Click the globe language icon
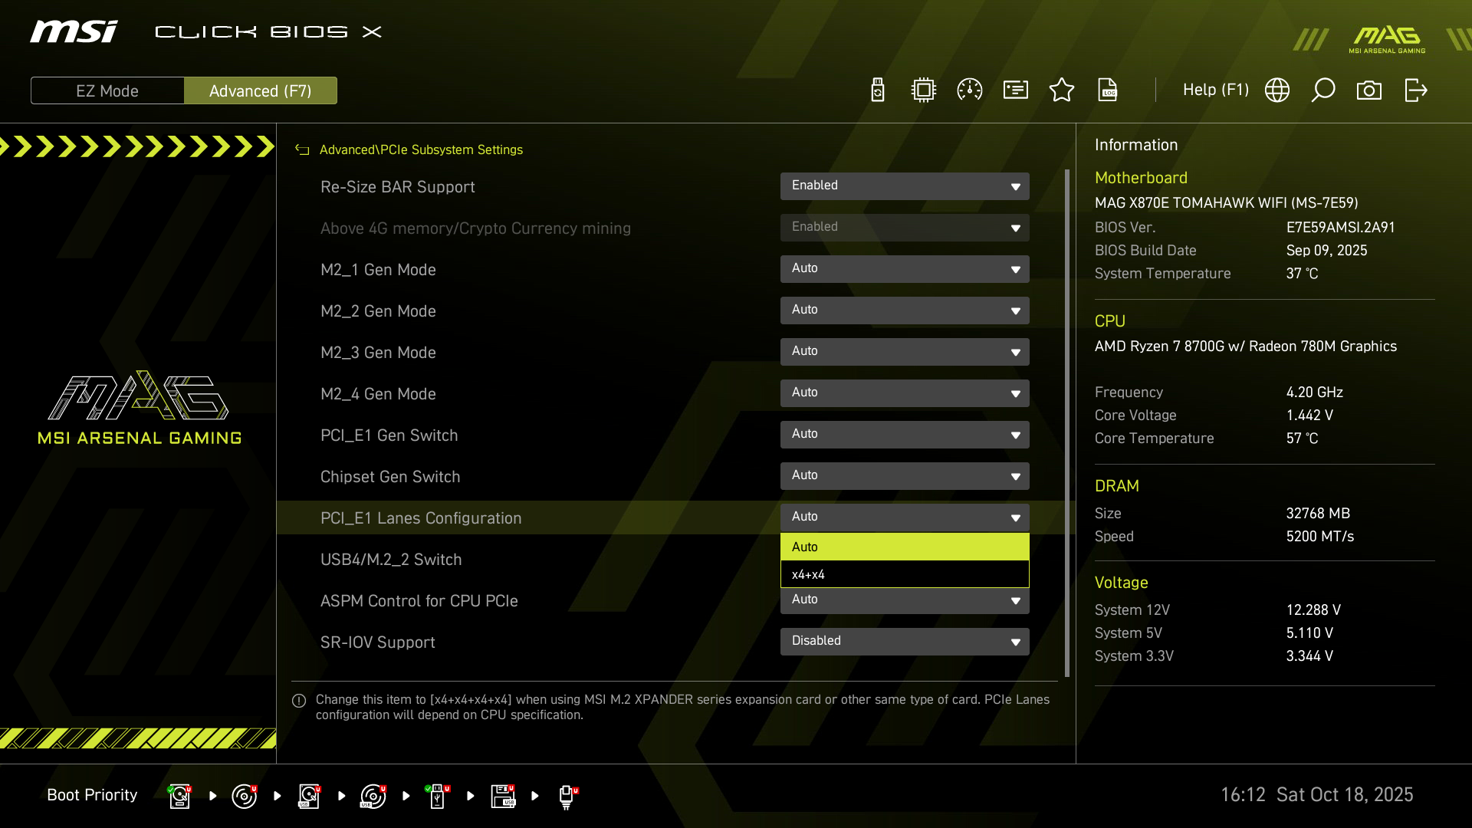1472x828 pixels. (x=1277, y=90)
